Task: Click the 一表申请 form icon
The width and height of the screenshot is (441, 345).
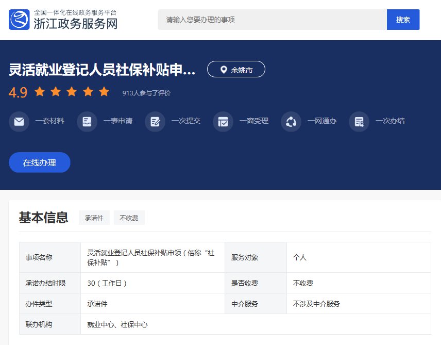Action: (x=87, y=122)
